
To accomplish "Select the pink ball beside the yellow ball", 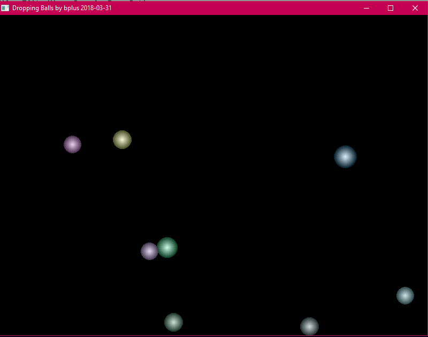I will pyautogui.click(x=72, y=144).
